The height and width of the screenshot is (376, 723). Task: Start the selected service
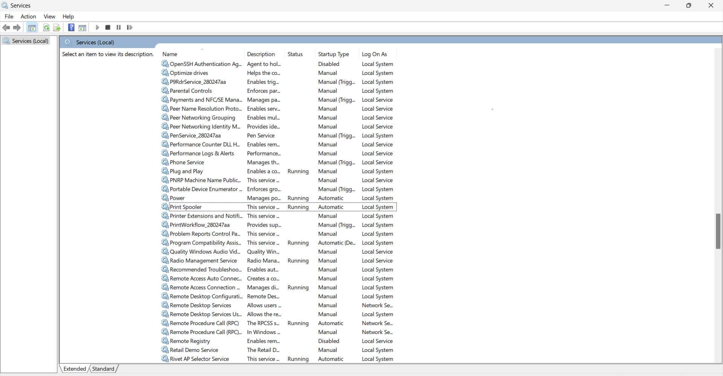(97, 27)
